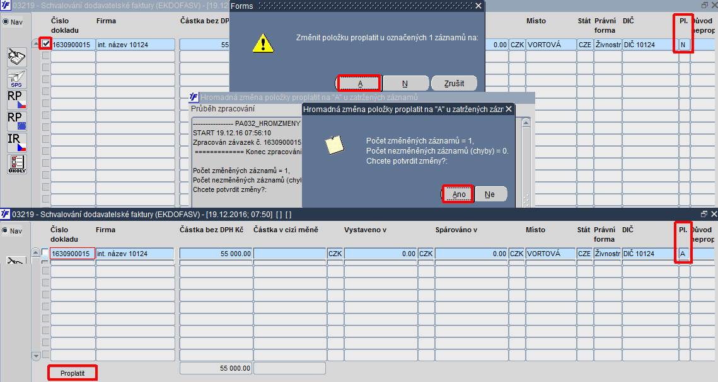Click the Proplatit button
The height and width of the screenshot is (382, 718).
[72, 373]
